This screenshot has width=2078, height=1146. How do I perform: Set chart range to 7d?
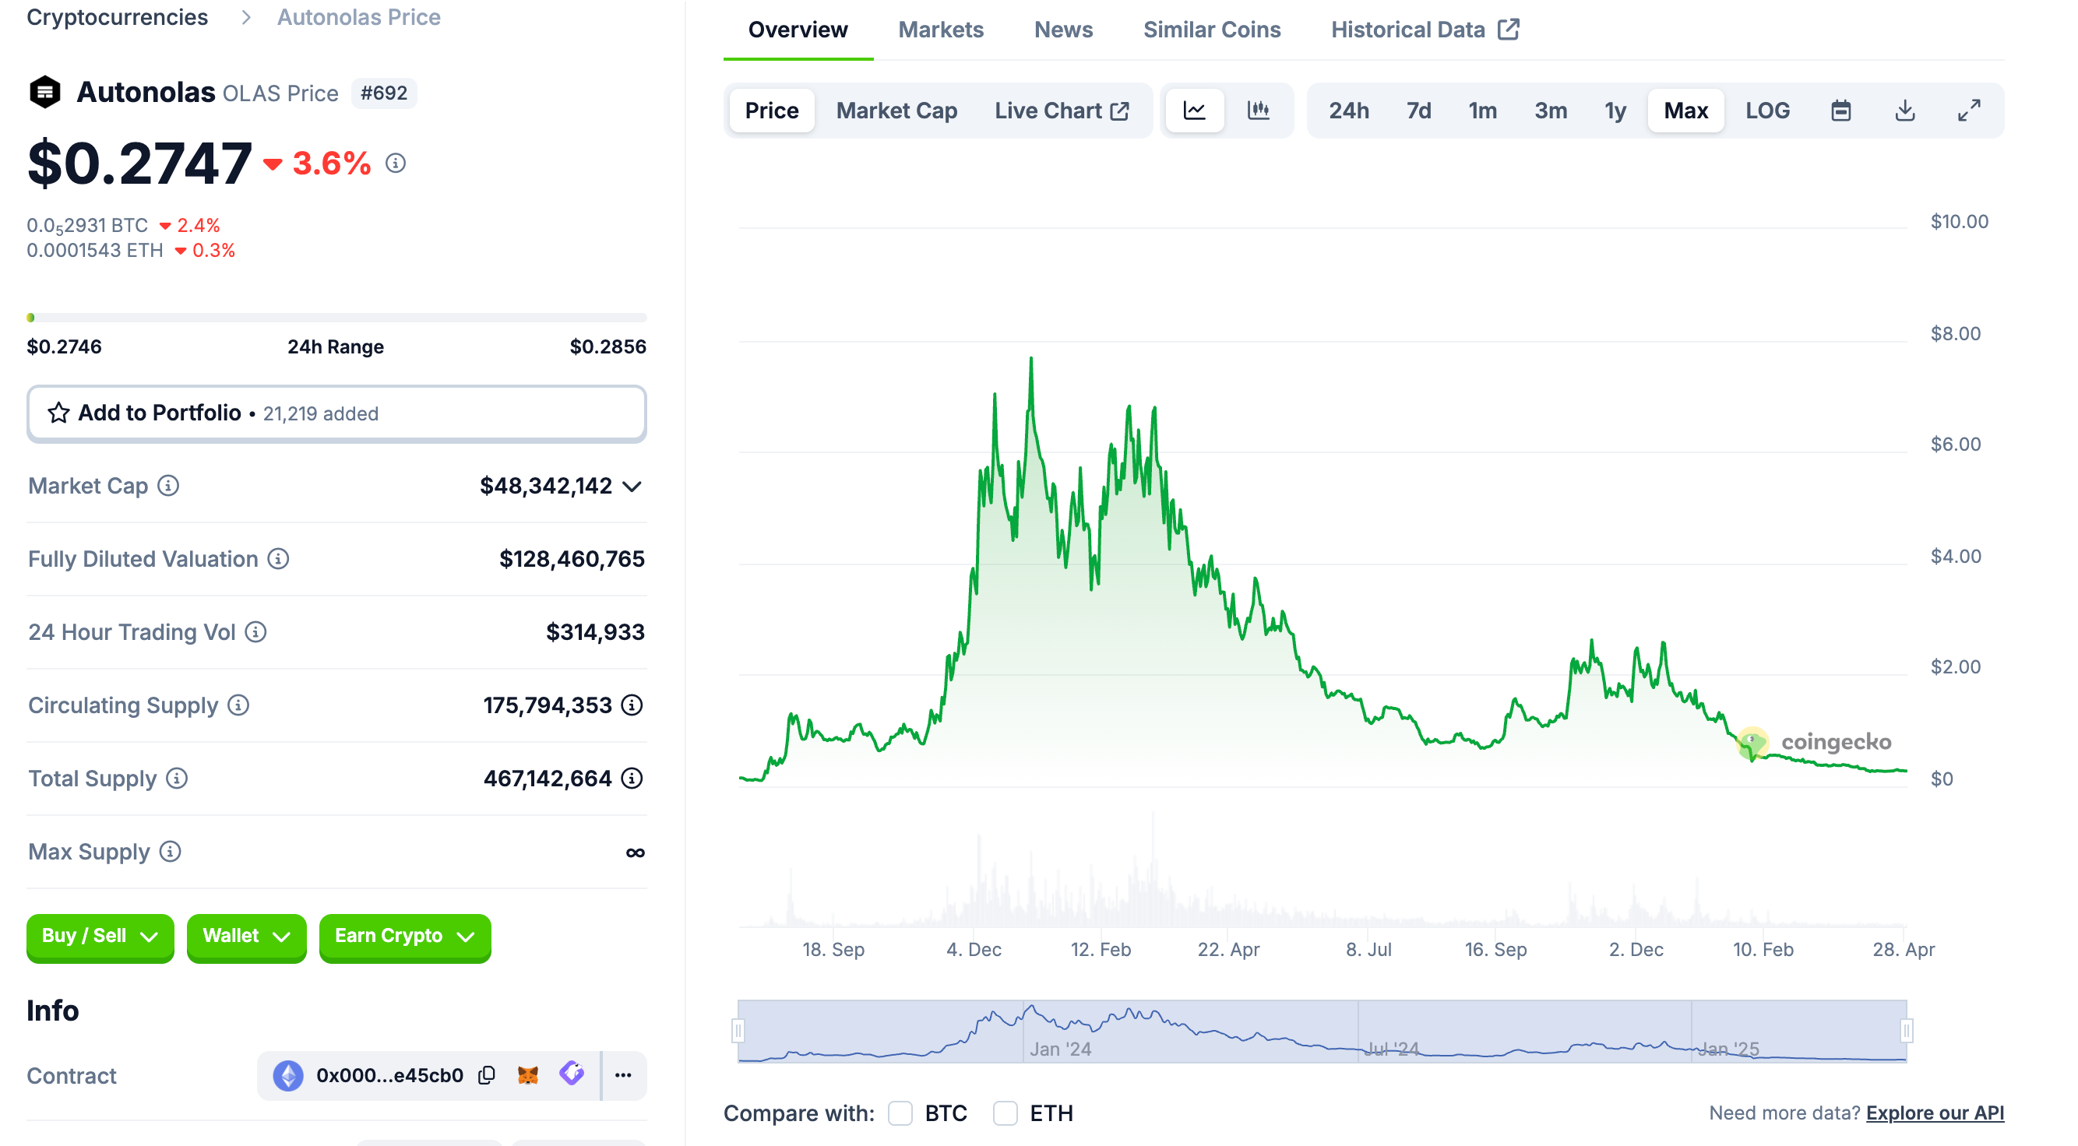[1419, 111]
